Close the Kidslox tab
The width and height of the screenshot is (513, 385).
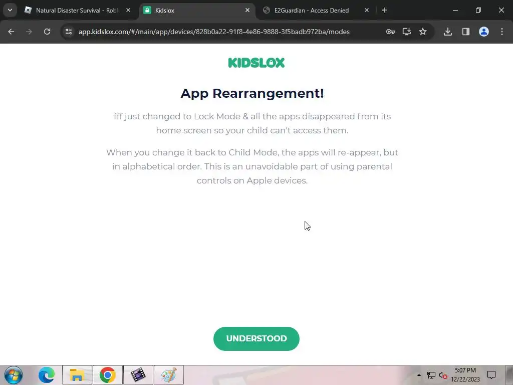(247, 11)
